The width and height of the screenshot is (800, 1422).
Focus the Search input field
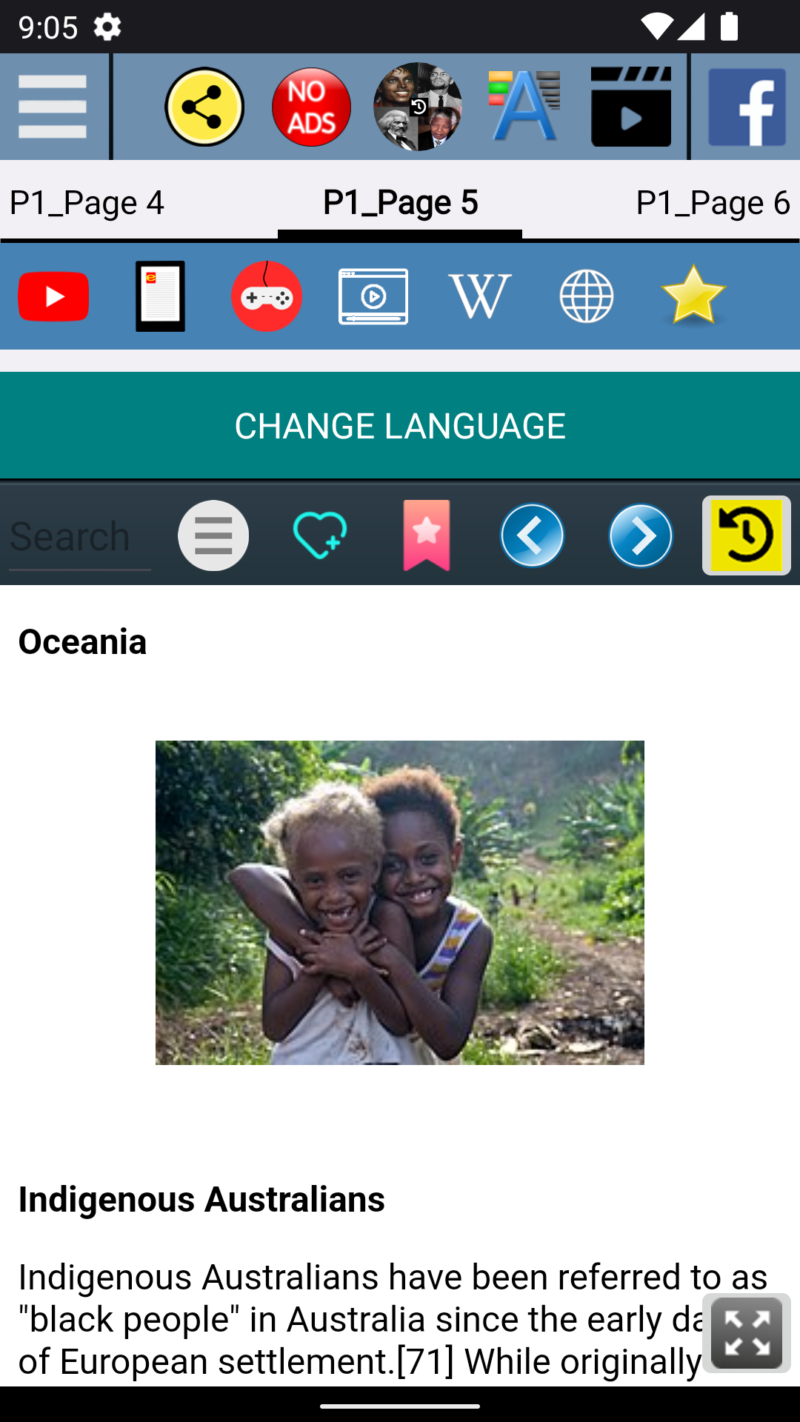click(x=80, y=536)
